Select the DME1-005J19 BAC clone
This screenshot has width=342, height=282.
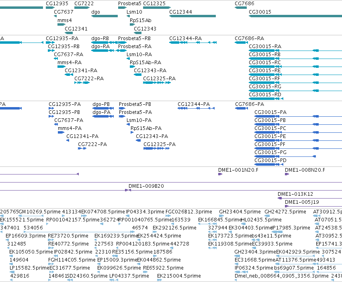[x=313, y=206]
